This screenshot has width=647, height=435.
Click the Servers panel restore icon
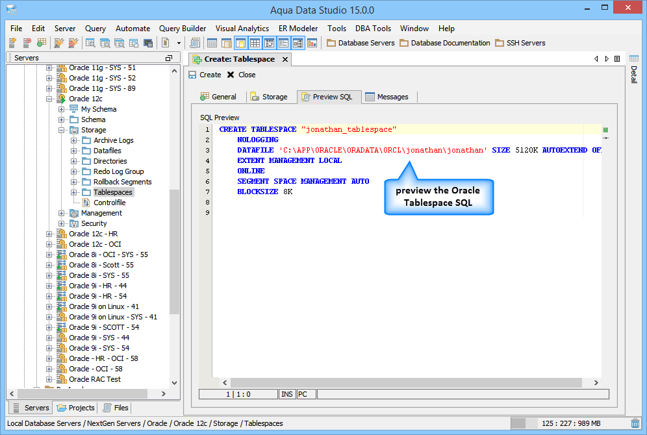pyautogui.click(x=169, y=58)
